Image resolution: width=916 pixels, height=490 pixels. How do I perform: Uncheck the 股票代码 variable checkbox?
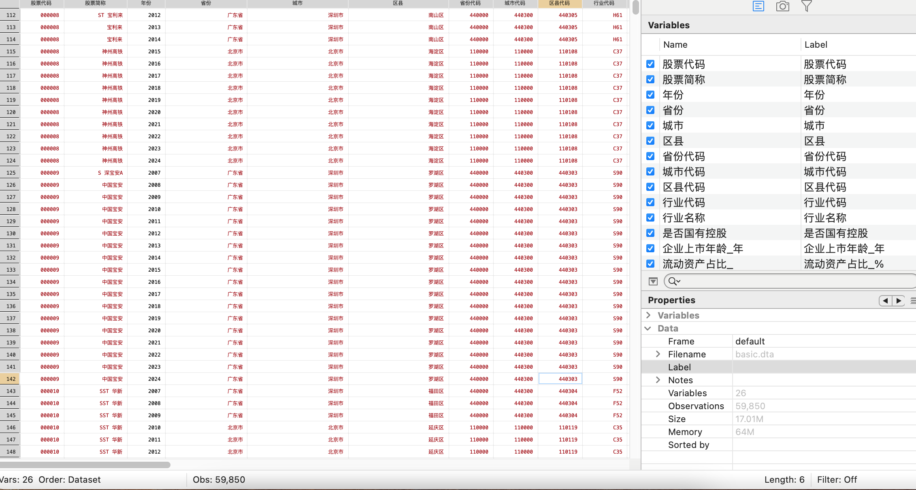(650, 64)
